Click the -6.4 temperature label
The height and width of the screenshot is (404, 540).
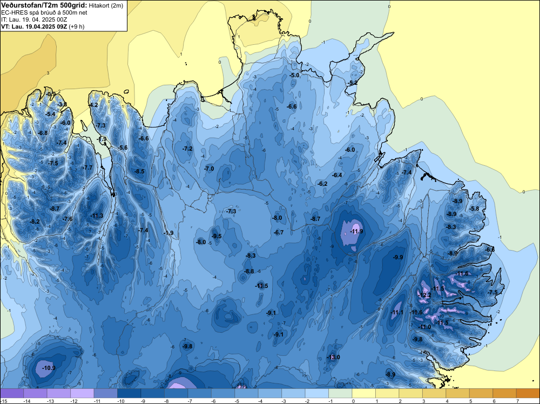(337, 175)
